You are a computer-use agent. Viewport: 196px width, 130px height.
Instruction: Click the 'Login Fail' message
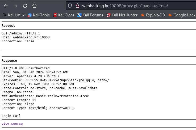(x=11, y=116)
